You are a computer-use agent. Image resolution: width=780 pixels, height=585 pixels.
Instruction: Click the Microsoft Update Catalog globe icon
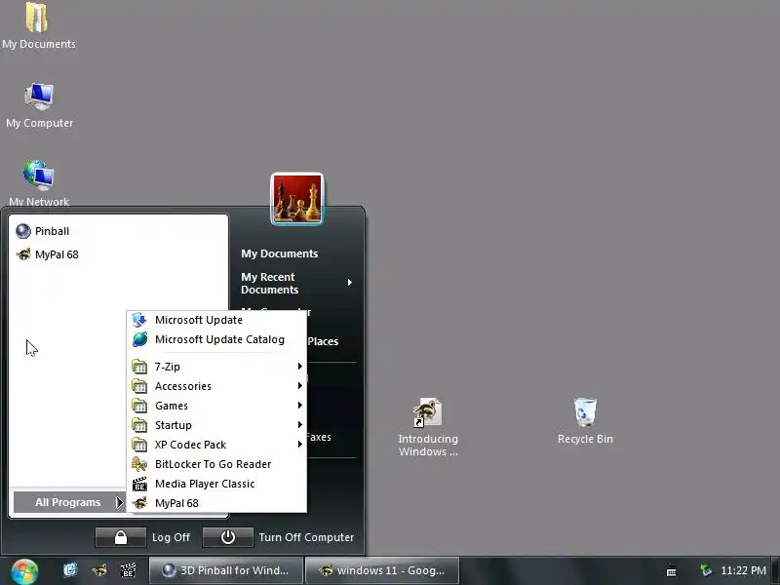(139, 339)
